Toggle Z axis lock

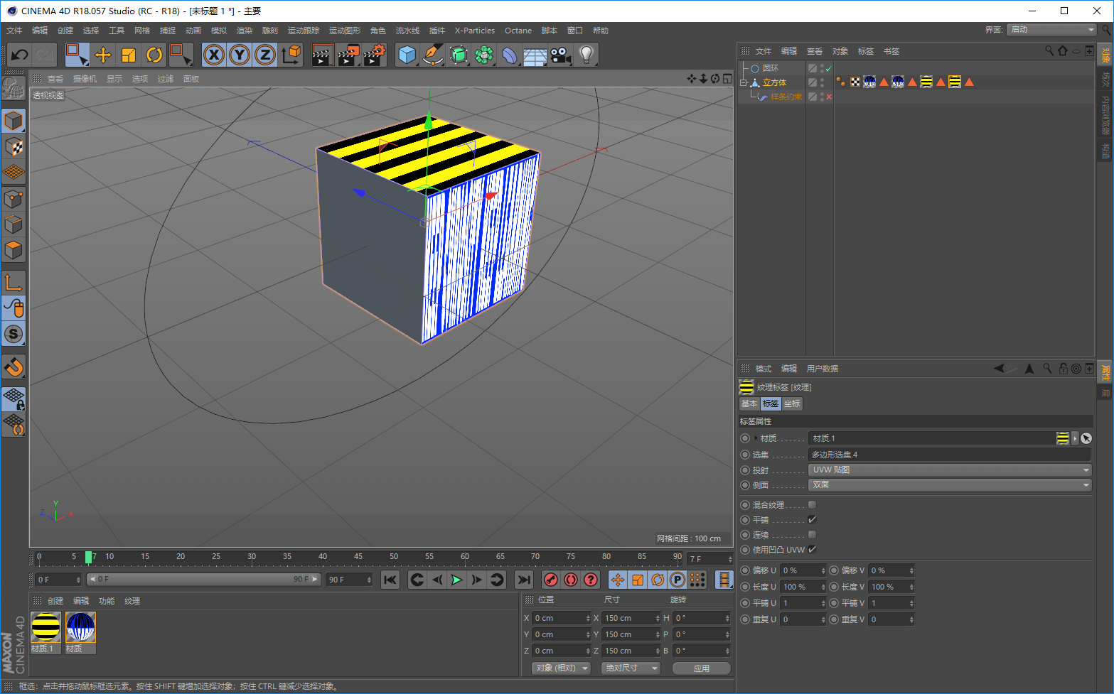[x=265, y=55]
